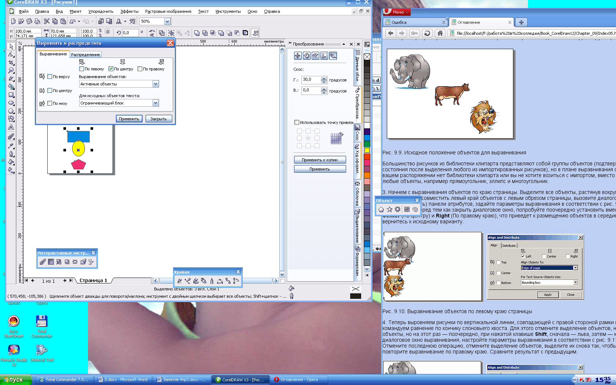Click the New document icon
The width and height of the screenshot is (616, 385).
point(13,21)
